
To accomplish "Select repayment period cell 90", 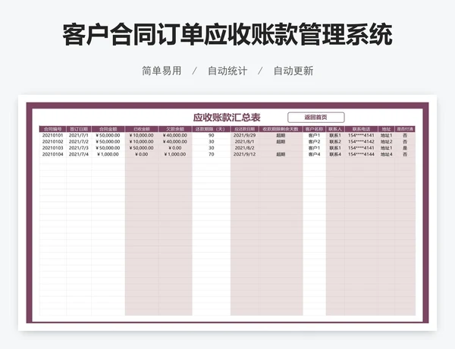I will pos(212,135).
